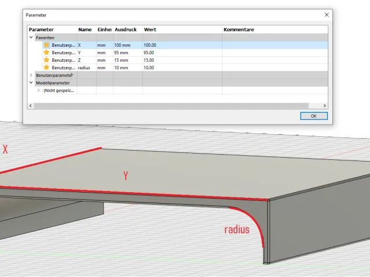Select the 95 mm expression for Y
370x277 pixels.
pos(127,53)
